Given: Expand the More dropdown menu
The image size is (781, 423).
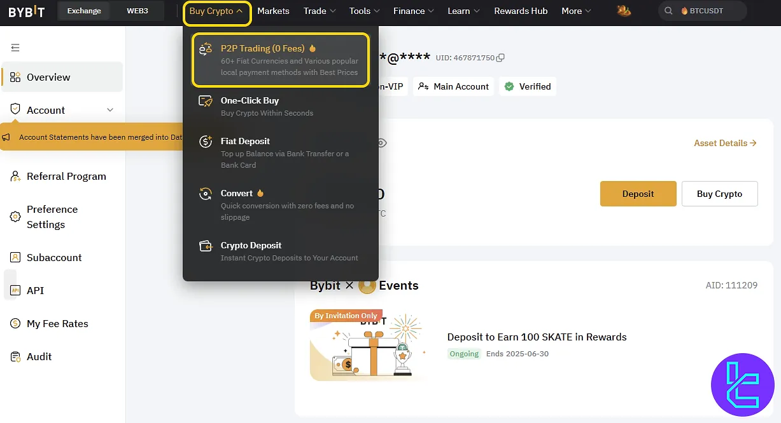Looking at the screenshot, I should [576, 11].
